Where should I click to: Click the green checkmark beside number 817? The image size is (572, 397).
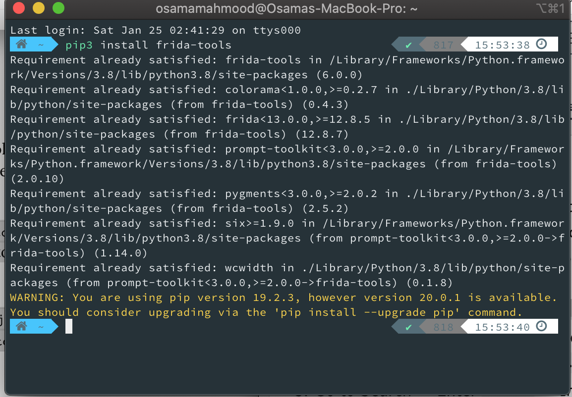pos(408,45)
